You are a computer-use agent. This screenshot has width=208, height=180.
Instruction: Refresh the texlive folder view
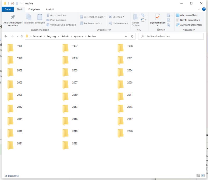[x=132, y=36]
